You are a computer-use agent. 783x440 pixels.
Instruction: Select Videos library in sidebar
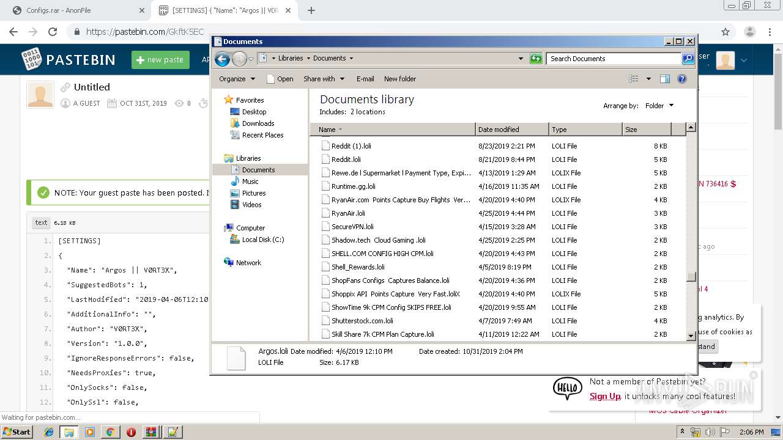(251, 205)
